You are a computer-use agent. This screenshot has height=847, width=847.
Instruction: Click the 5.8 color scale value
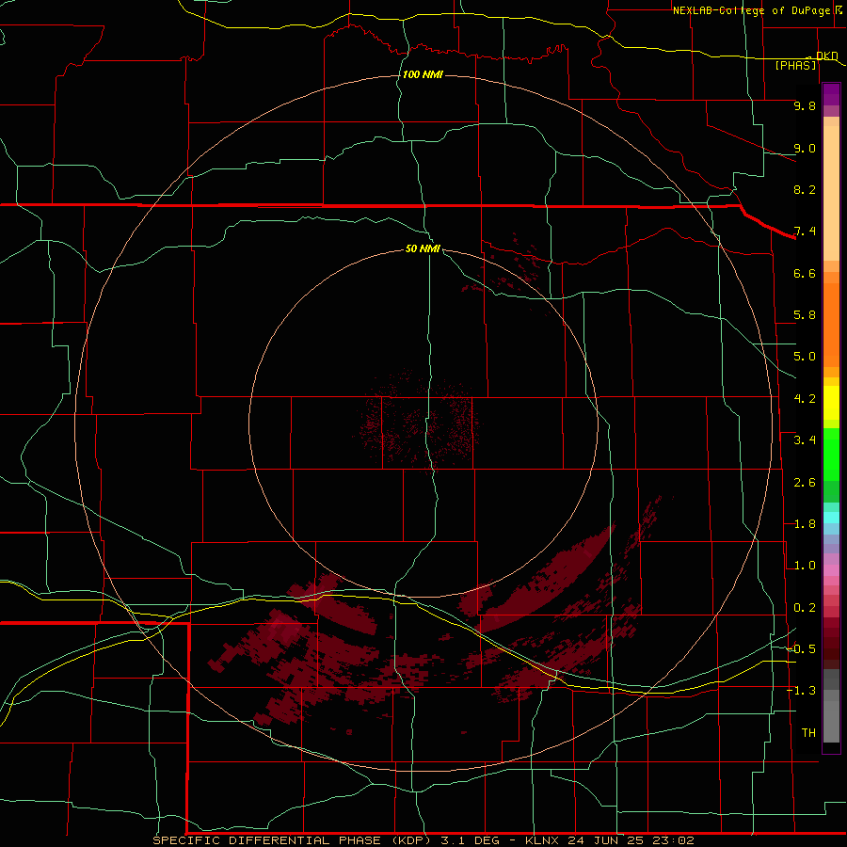[x=805, y=315]
